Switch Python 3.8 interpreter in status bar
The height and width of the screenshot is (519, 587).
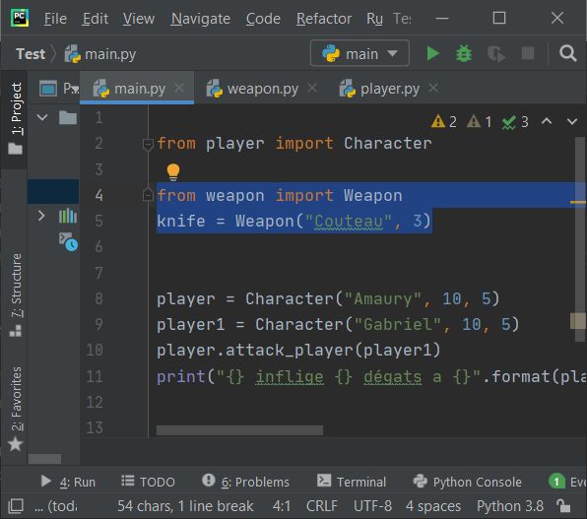[x=510, y=506]
